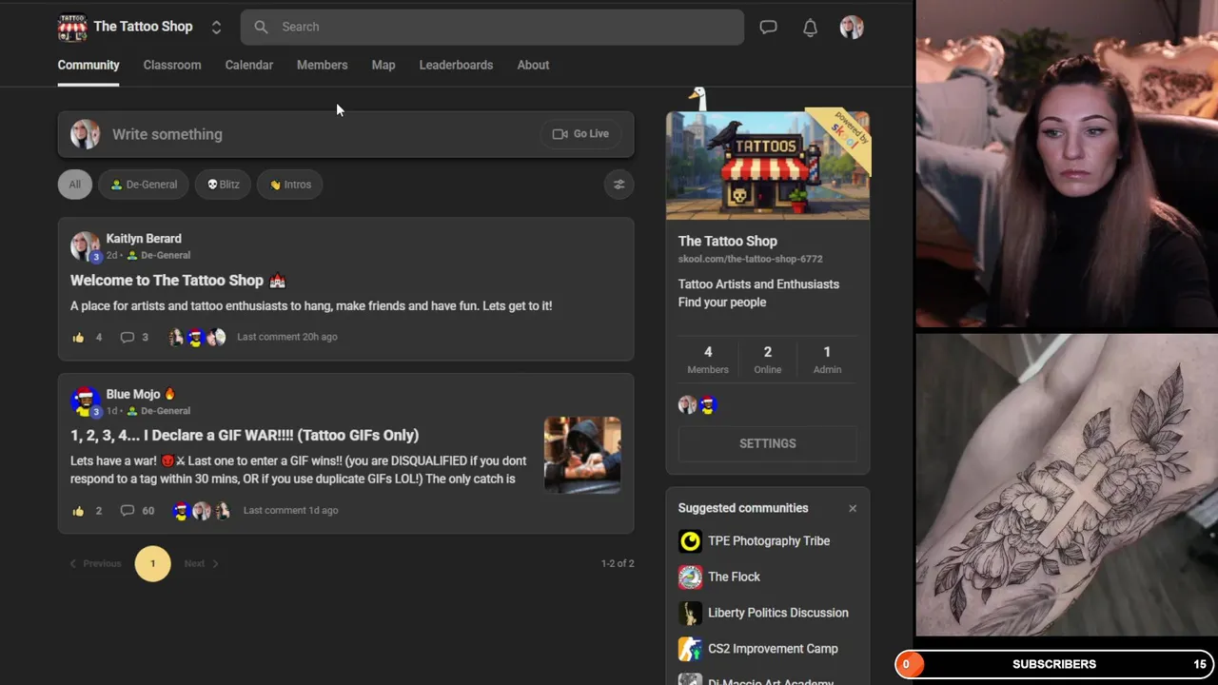
Task: Open TPE Photography Tribe link
Action: tap(769, 541)
